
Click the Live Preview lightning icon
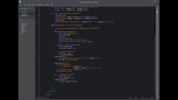(157, 9)
